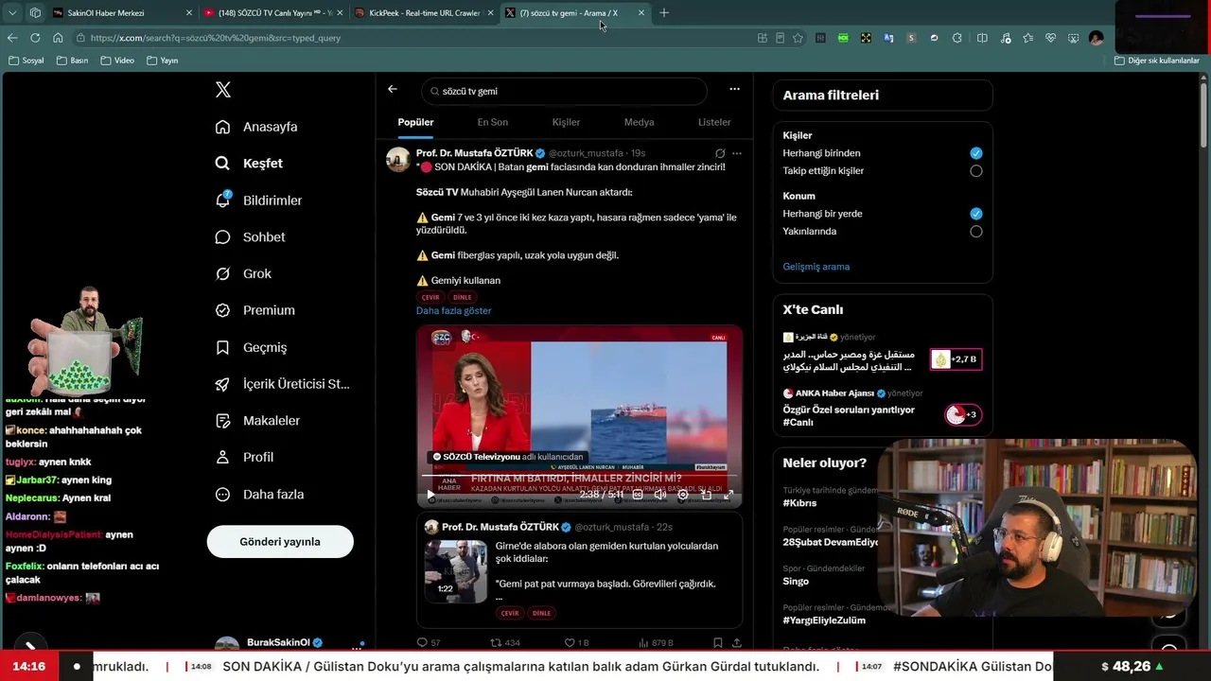Viewport: 1211px width, 681px height.
Task: Reply to the post with 57 comments
Action: 428,643
